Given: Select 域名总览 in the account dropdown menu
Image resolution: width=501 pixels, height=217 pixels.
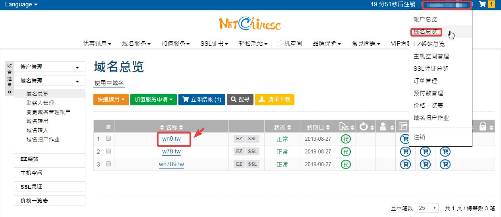Looking at the screenshot, I should (x=425, y=32).
